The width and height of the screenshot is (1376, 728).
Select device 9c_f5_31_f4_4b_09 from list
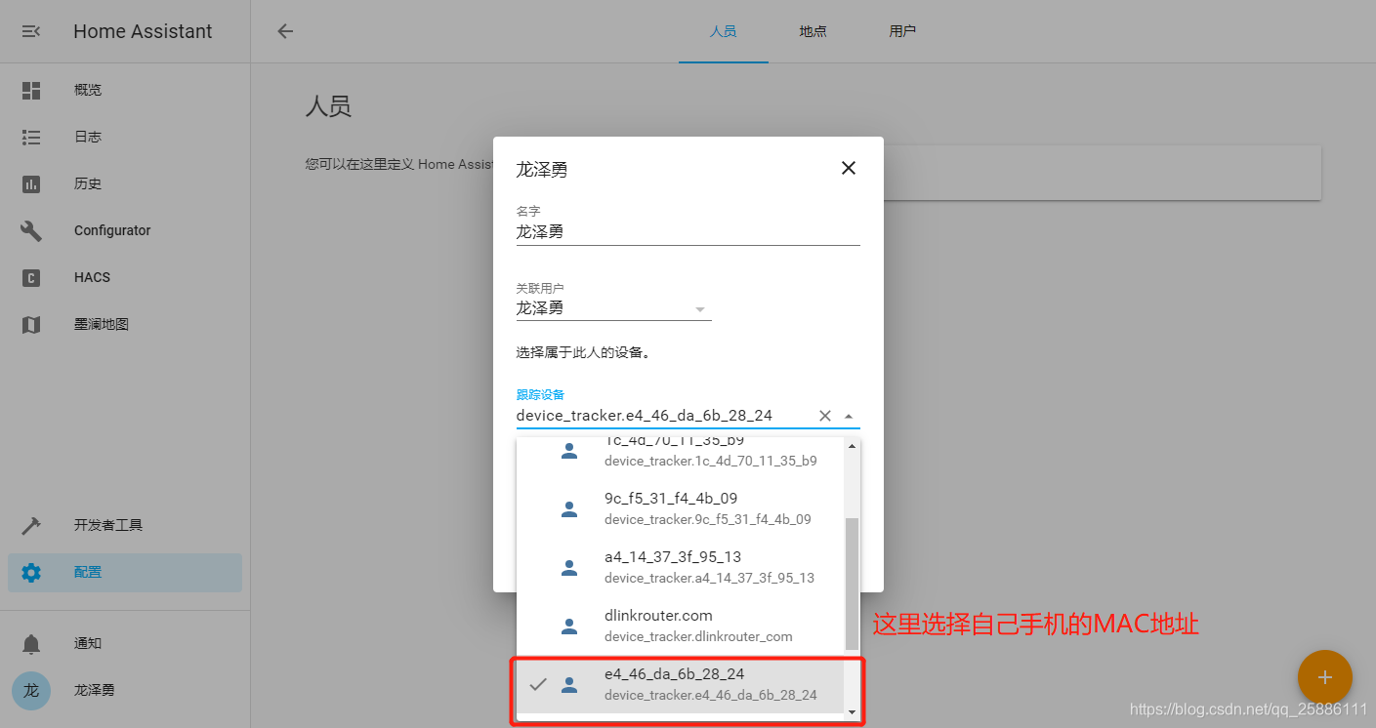pos(681,508)
